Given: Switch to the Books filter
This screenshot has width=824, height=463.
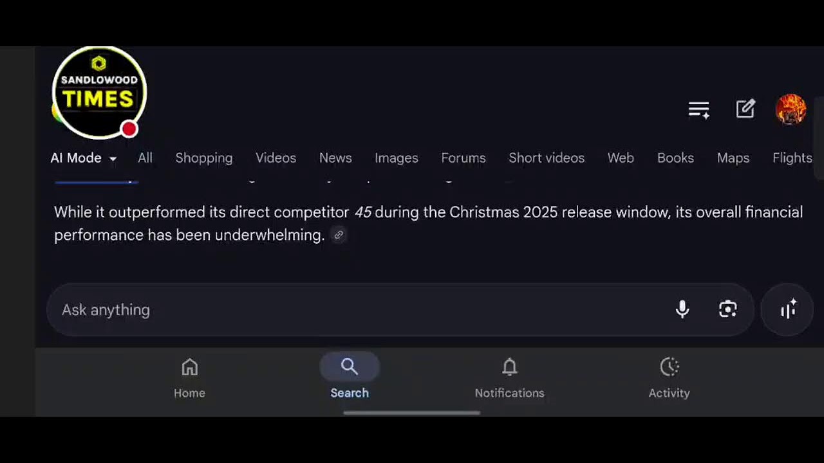Looking at the screenshot, I should 675,158.
